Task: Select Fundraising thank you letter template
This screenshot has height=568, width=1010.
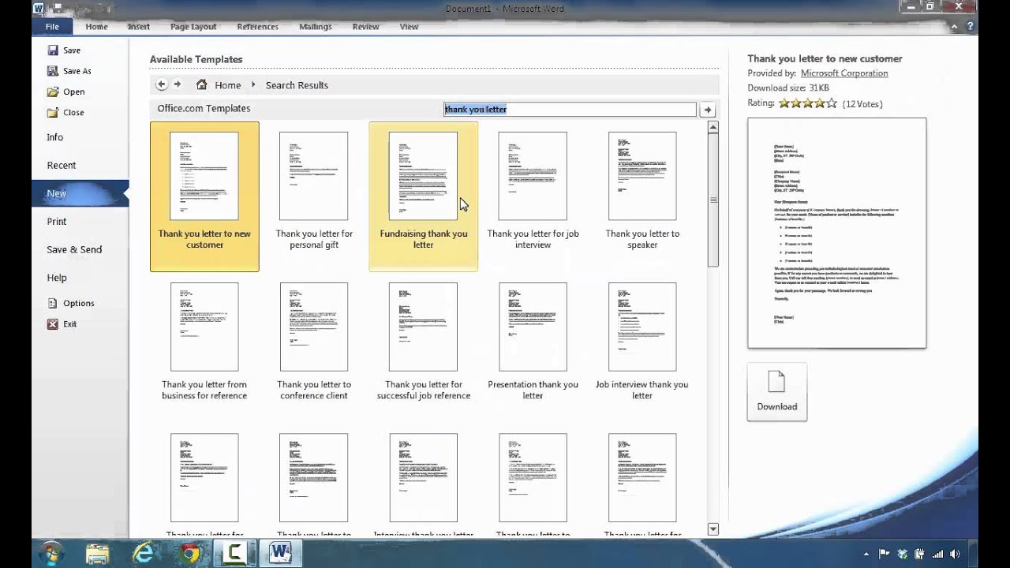Action: coord(424,196)
